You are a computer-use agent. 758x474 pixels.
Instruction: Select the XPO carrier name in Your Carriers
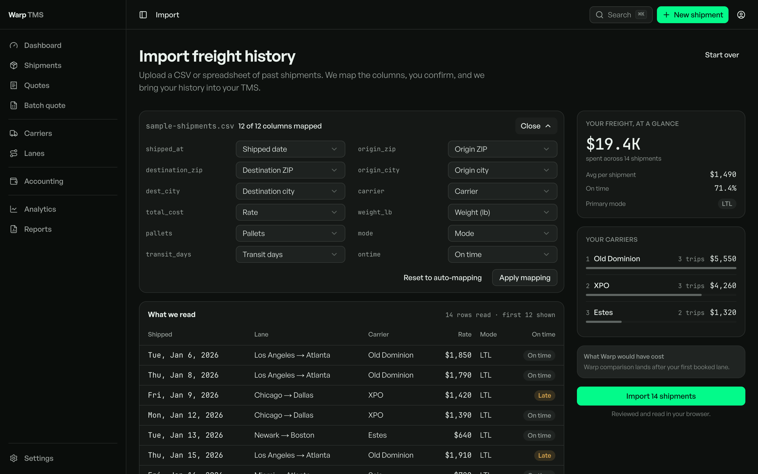click(601, 286)
